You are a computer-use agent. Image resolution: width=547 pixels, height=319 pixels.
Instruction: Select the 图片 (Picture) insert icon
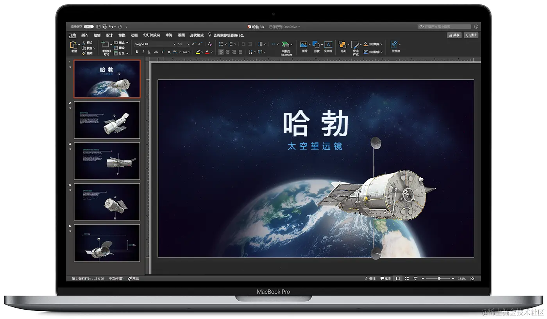pyautogui.click(x=303, y=45)
